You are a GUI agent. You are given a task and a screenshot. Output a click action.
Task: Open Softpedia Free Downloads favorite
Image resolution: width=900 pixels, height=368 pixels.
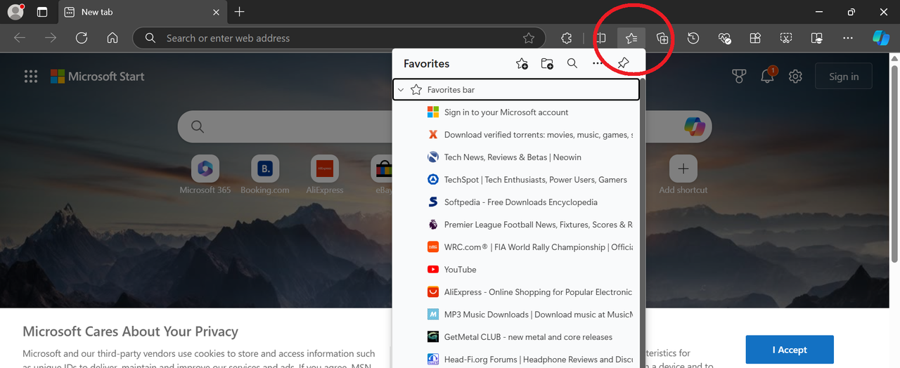click(516, 202)
